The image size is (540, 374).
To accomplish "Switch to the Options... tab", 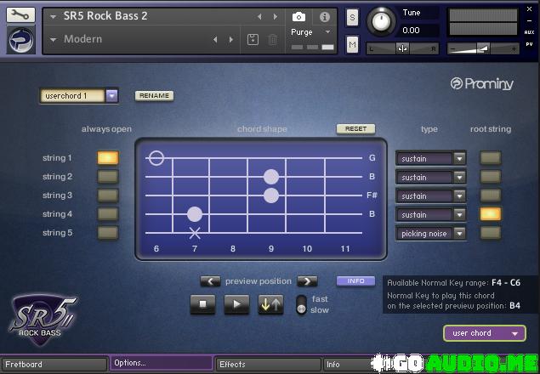I will point(162,363).
